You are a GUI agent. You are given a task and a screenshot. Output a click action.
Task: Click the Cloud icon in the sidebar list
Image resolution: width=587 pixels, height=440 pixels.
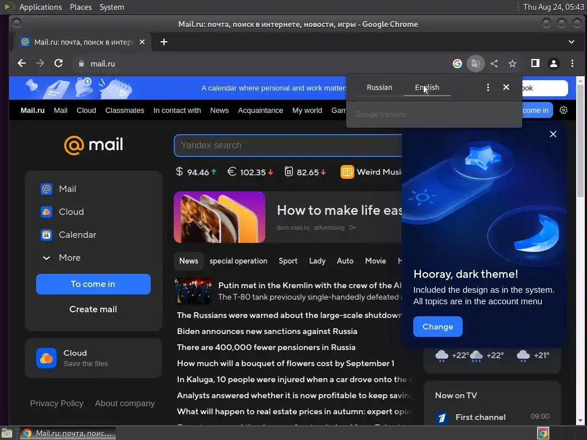(46, 212)
